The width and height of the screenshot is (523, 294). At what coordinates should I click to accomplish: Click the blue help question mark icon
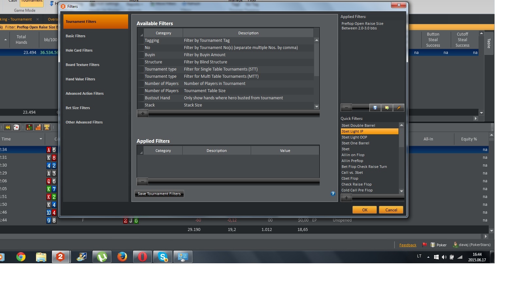(333, 194)
